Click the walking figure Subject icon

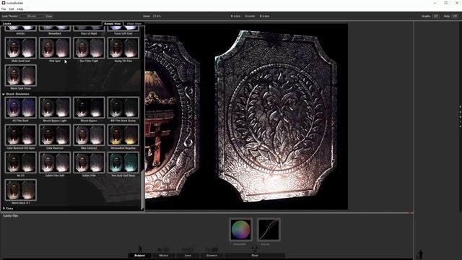point(140,249)
